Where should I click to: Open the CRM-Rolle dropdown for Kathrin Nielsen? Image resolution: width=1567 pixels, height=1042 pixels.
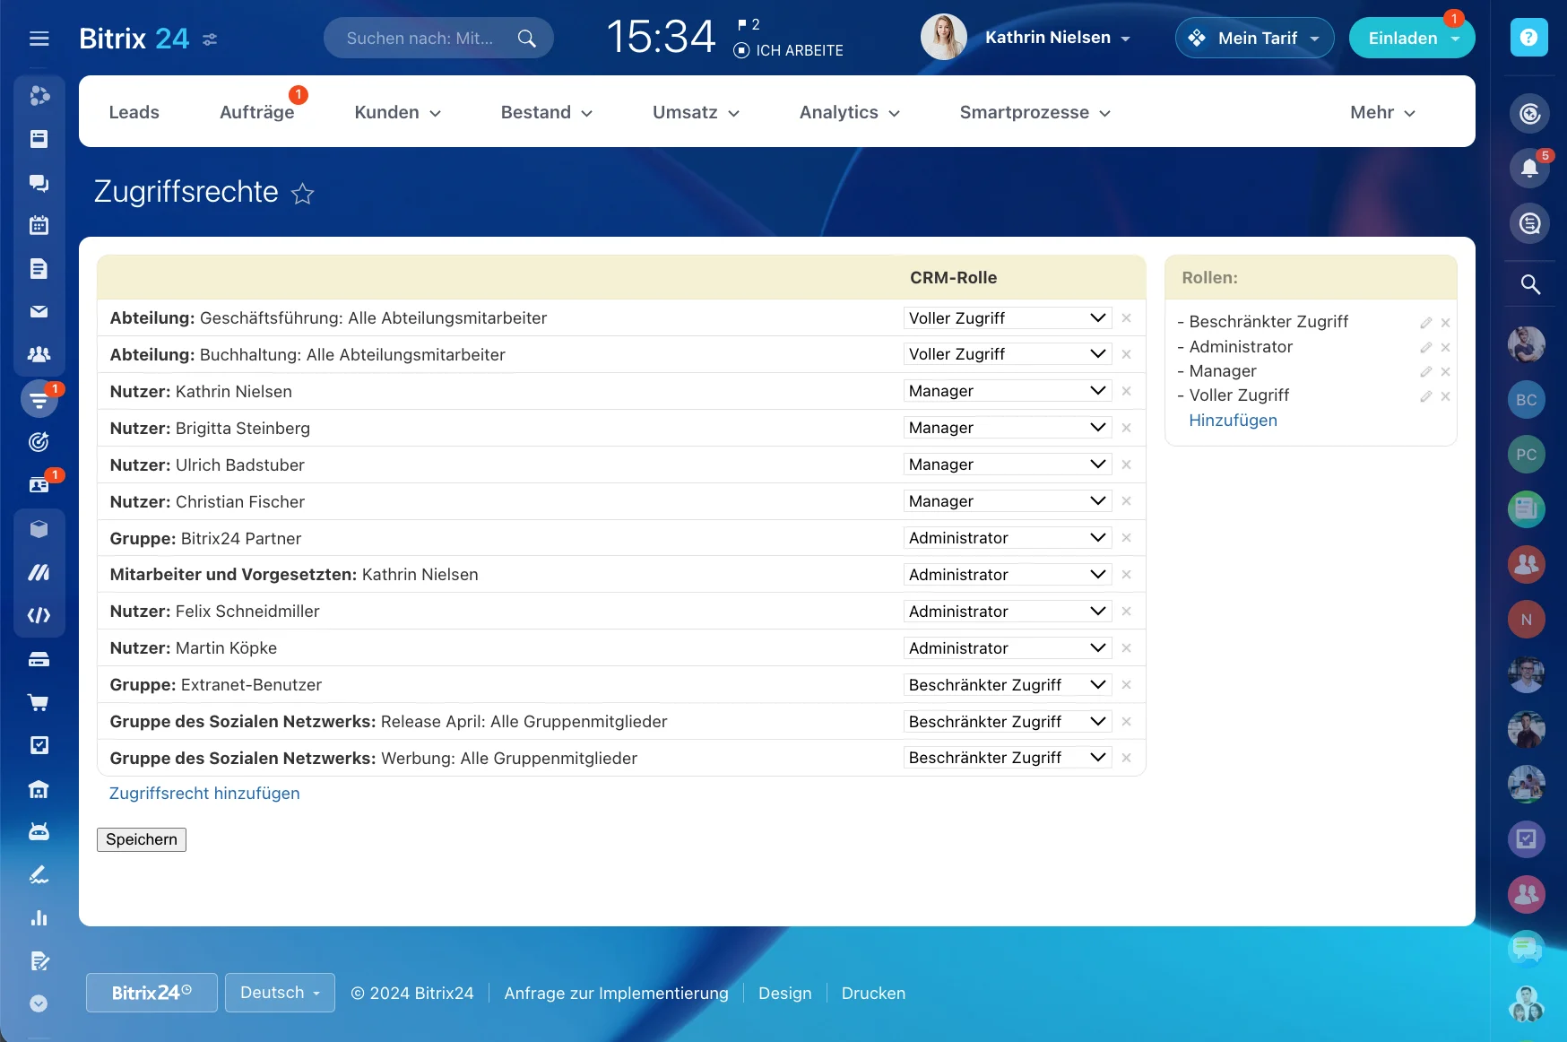pos(1007,391)
